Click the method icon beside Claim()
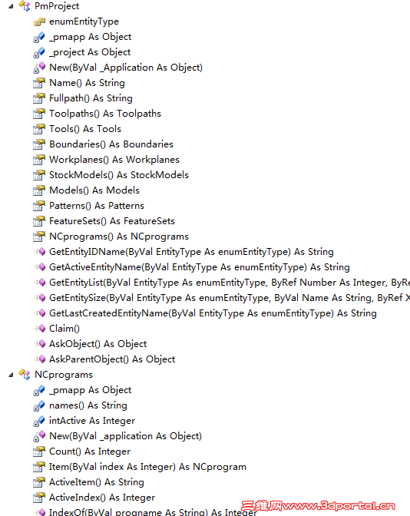 (x=40, y=329)
